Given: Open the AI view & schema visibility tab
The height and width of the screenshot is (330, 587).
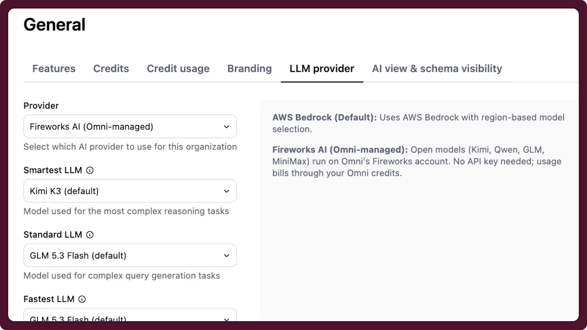Looking at the screenshot, I should click(x=437, y=69).
